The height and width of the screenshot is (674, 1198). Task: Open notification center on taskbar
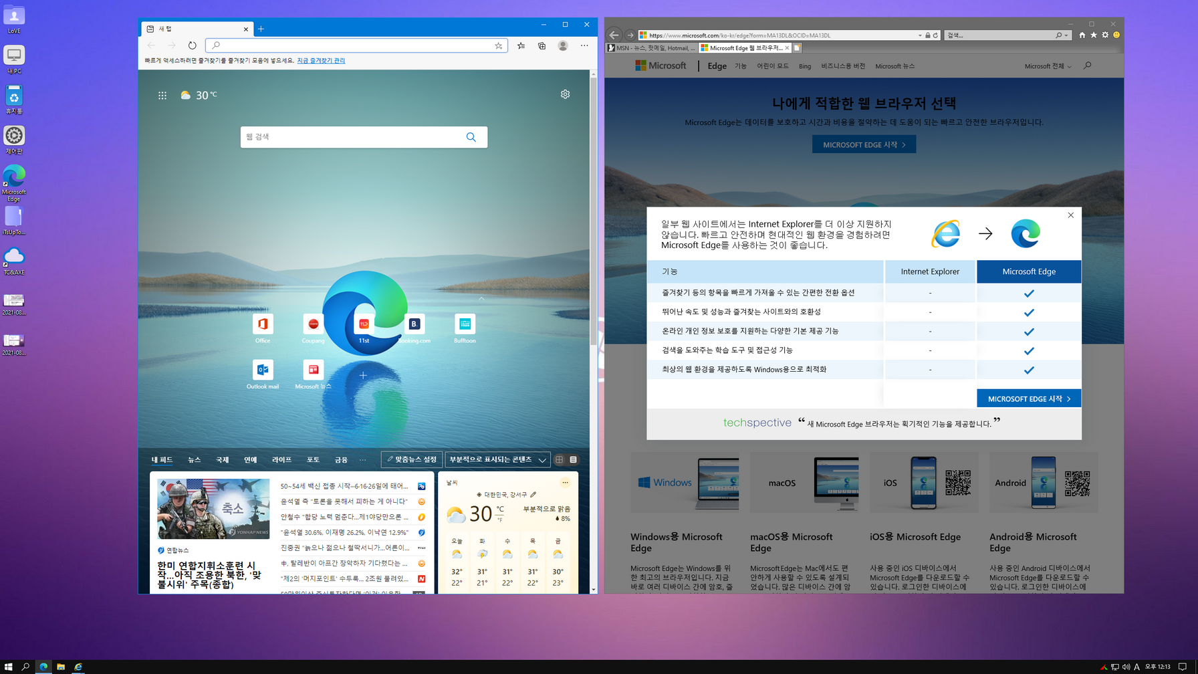1183,667
